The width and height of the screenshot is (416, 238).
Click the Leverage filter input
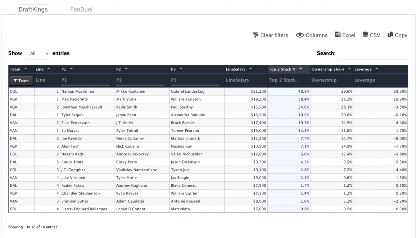tap(378, 81)
